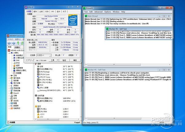Expand the 主板 node in AIDA64 tree
This screenshot has height=132, width=185.
pyautogui.click(x=9, y=75)
